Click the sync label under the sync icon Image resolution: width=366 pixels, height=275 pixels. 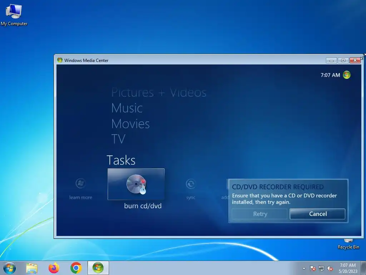(191, 197)
